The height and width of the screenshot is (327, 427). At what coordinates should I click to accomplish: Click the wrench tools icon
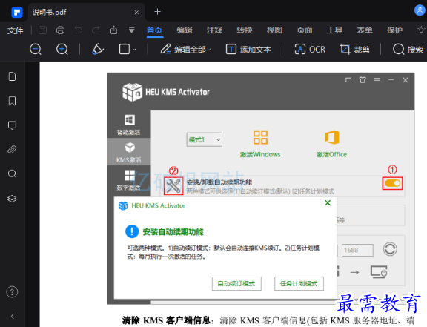click(173, 186)
